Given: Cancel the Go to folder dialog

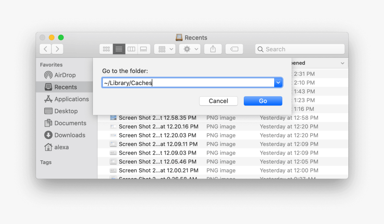Looking at the screenshot, I should [x=218, y=101].
